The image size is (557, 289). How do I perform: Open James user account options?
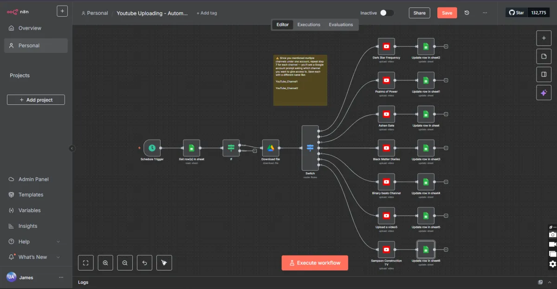tap(61, 277)
